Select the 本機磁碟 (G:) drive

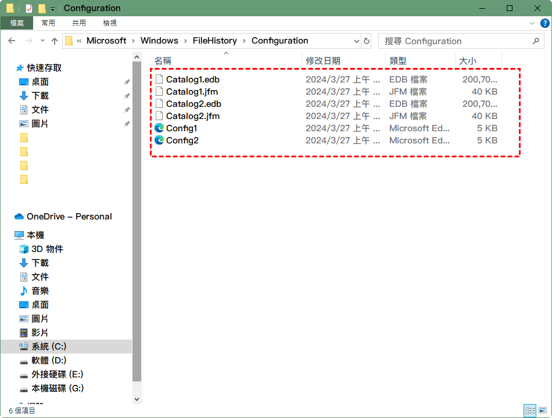point(58,388)
